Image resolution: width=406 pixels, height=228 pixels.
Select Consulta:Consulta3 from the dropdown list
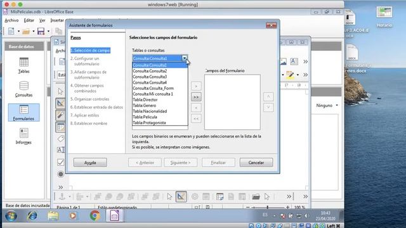[160, 77]
